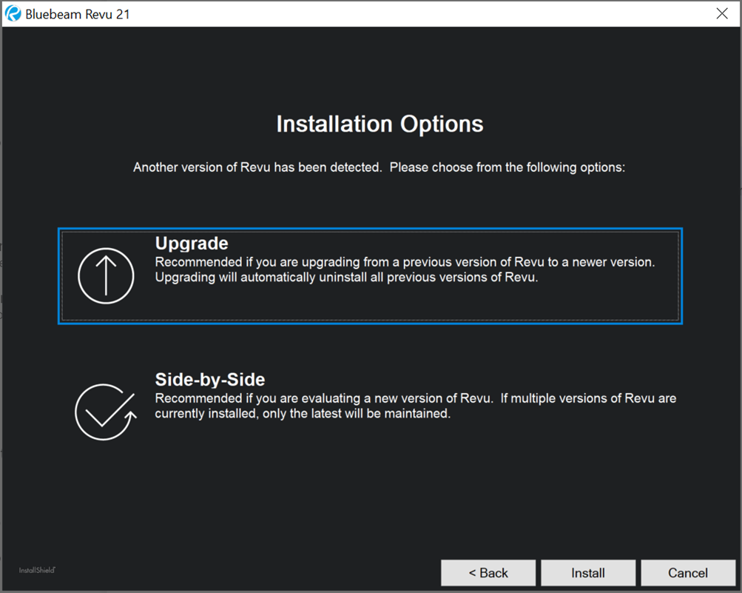Click the 'Recommended if you are evaluating' description
Screen dimensions: 742x593
323,399
